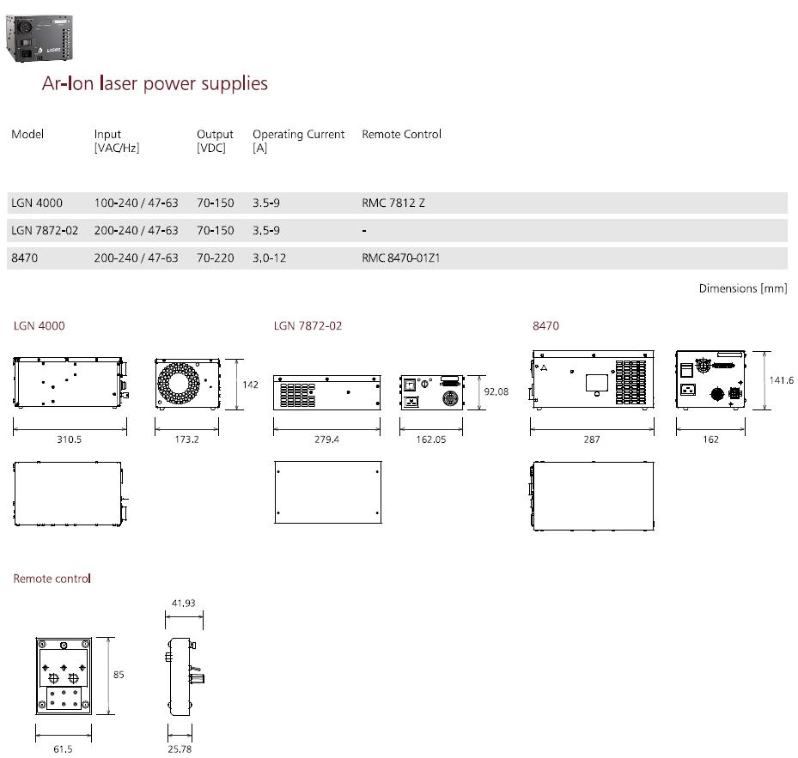798x758 pixels.
Task: Click the LGN 4000 side-view drawing
Action: 69,383
